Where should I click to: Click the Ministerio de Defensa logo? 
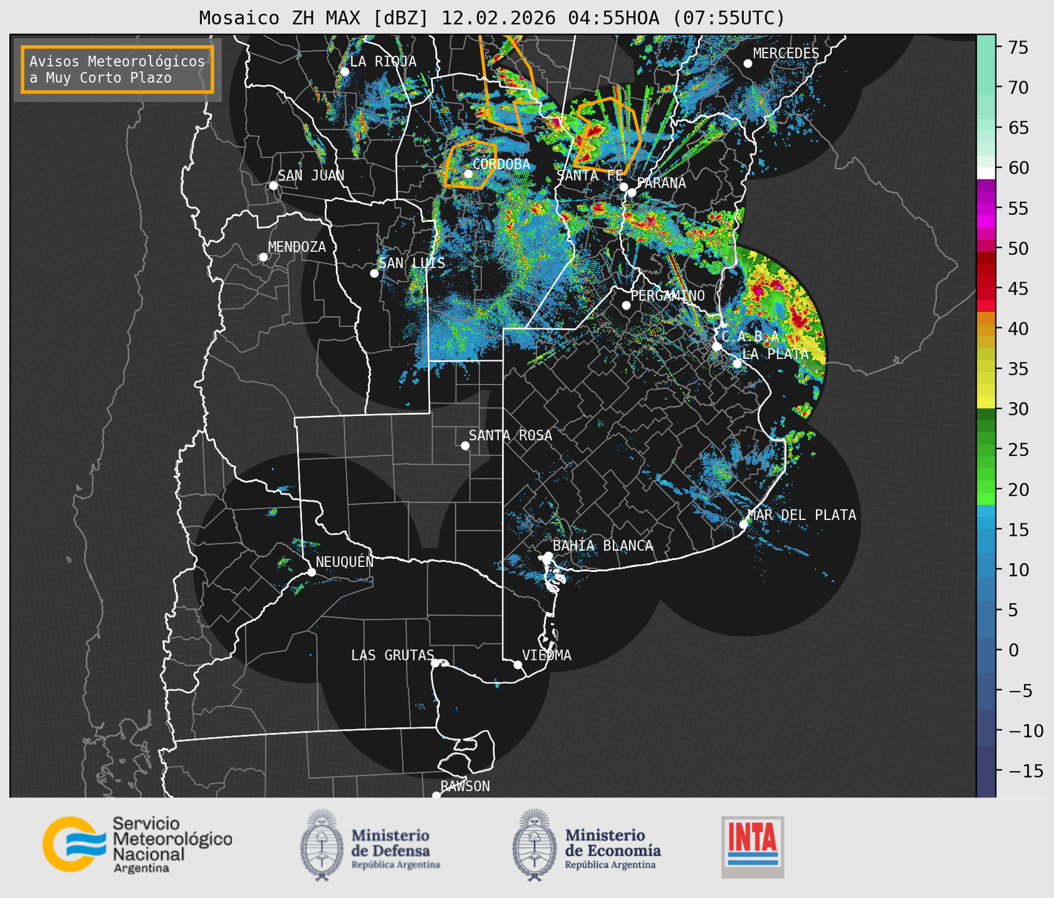[x=370, y=845]
